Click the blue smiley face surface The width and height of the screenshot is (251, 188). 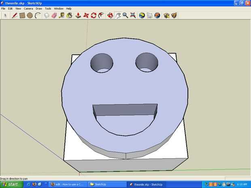coord(125,89)
